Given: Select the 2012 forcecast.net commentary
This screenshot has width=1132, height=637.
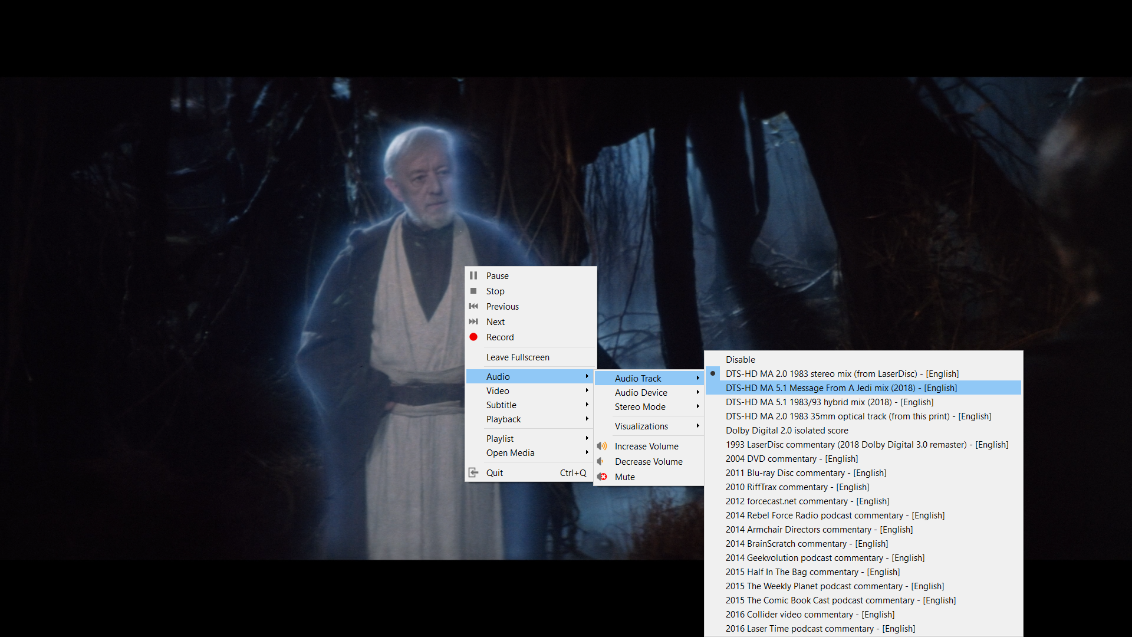Looking at the screenshot, I should coord(863,501).
